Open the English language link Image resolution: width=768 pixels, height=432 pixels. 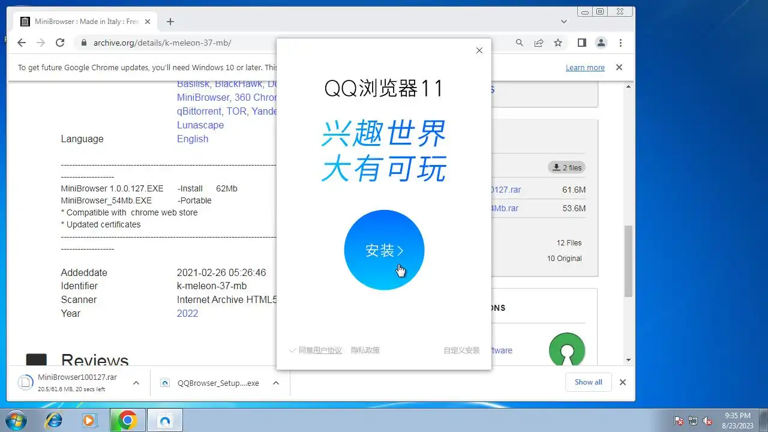[x=193, y=139]
